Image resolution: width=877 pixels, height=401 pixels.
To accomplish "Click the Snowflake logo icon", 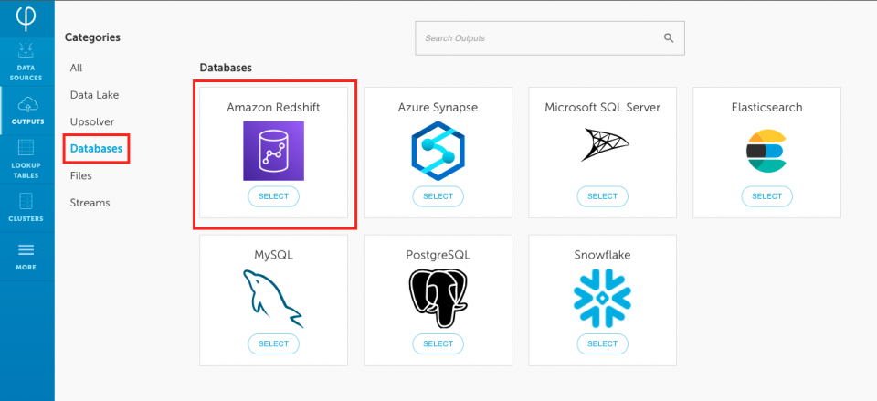I will (x=602, y=298).
